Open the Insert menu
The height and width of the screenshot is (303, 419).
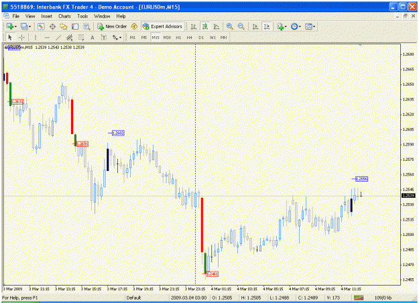click(46, 16)
